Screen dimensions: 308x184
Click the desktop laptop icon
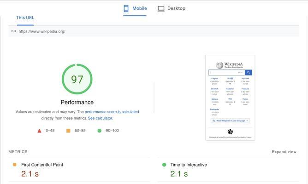161,8
